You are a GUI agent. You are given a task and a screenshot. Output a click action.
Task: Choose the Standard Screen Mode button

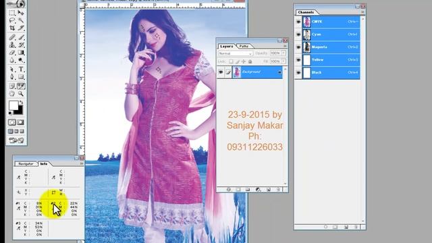(11, 132)
